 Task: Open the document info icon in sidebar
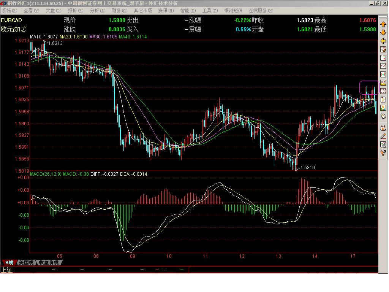[383, 100]
